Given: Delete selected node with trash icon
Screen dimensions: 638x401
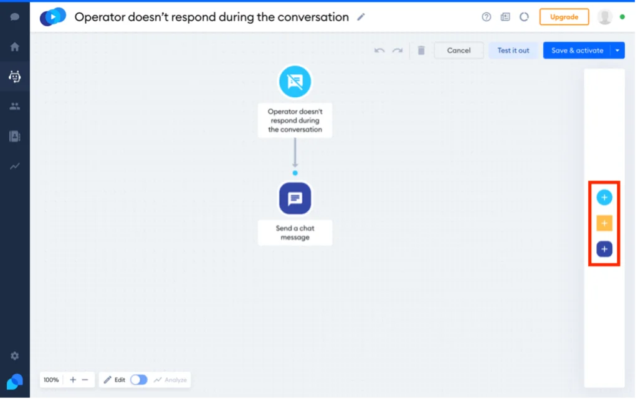Looking at the screenshot, I should (422, 51).
